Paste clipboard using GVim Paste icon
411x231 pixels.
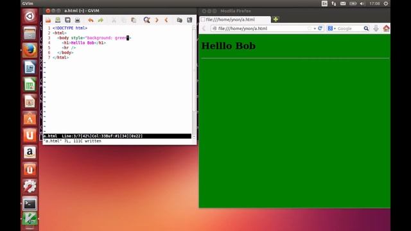tap(134, 20)
